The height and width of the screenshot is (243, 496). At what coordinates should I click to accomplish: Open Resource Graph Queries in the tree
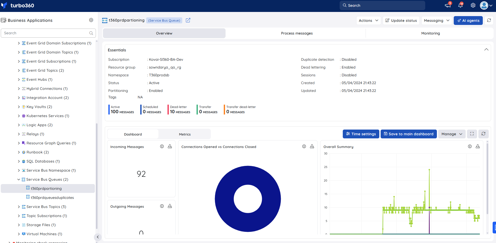point(51,143)
